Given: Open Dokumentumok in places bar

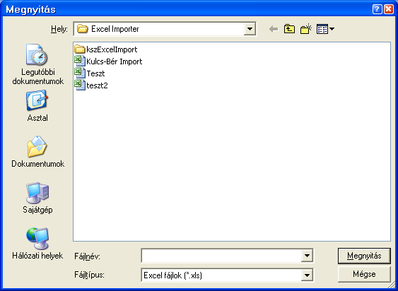Looking at the screenshot, I should [37, 152].
